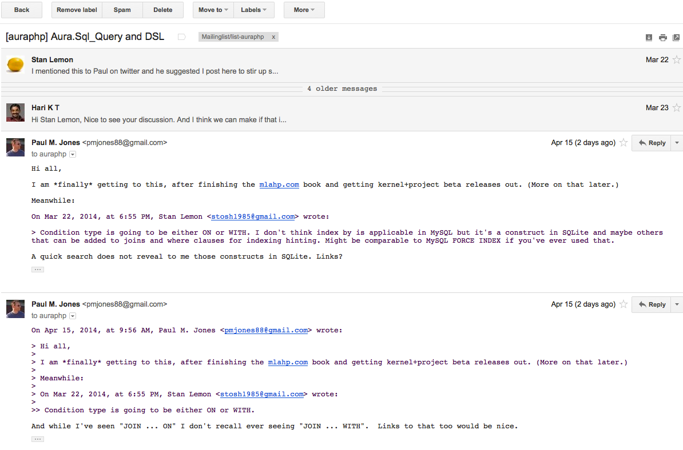Expand the 4 older messages

[x=341, y=89]
